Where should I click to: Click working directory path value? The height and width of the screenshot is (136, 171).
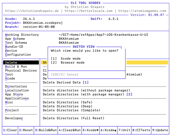point(103,35)
